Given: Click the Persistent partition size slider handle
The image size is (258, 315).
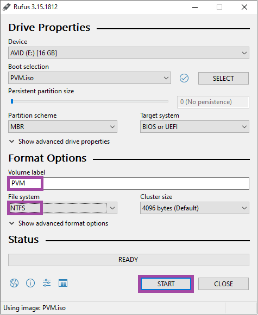Looking at the screenshot, I should tap(12, 101).
